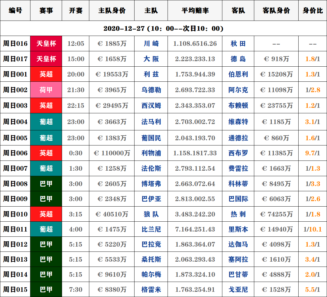Open away team 里斯本 link
327x297 pixels.
(x=238, y=229)
